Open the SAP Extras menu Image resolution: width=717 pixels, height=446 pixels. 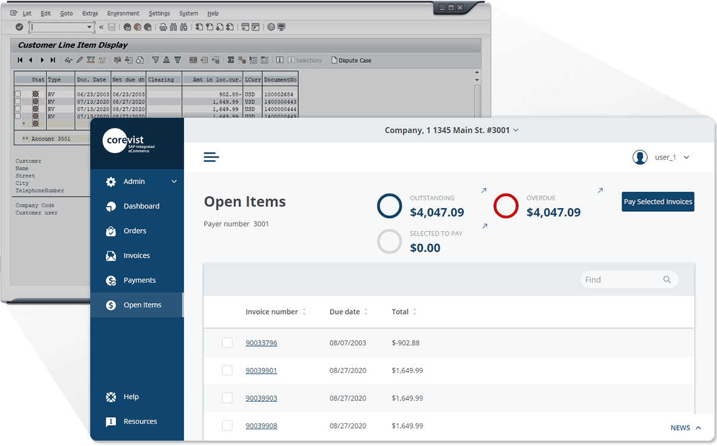90,13
